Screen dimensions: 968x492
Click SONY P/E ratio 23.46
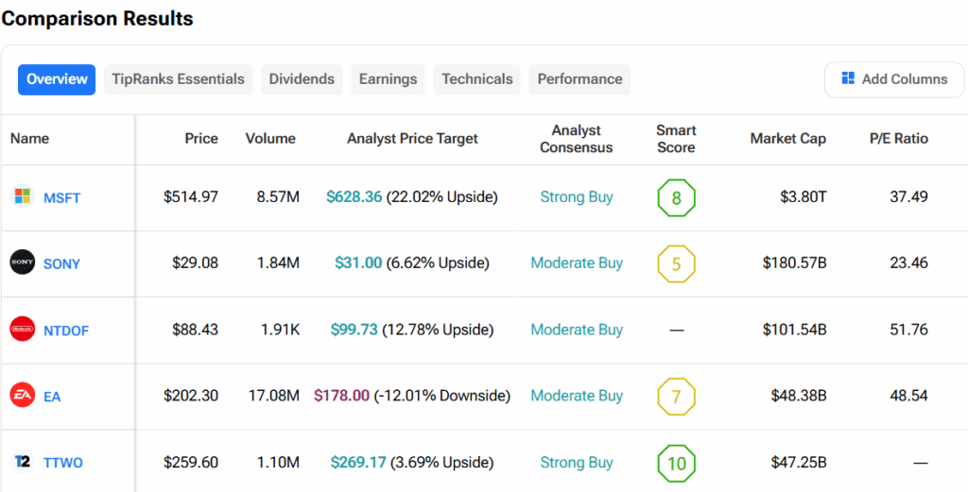(909, 263)
